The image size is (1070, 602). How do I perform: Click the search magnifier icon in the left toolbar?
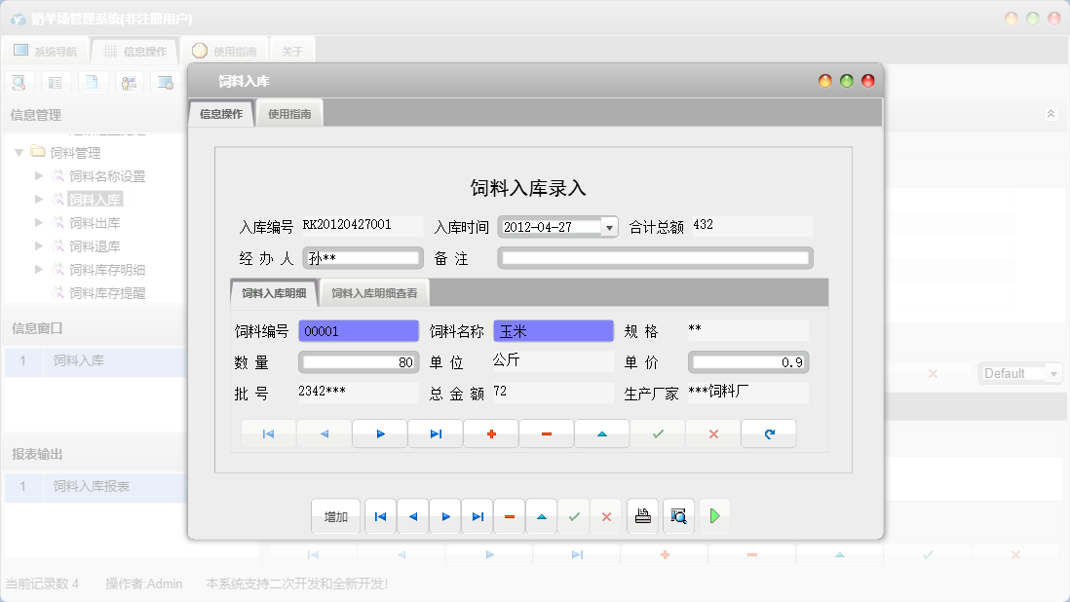coord(19,82)
